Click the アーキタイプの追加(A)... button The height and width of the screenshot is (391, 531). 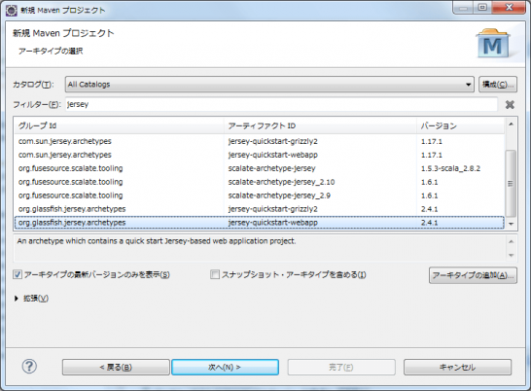[x=473, y=275]
